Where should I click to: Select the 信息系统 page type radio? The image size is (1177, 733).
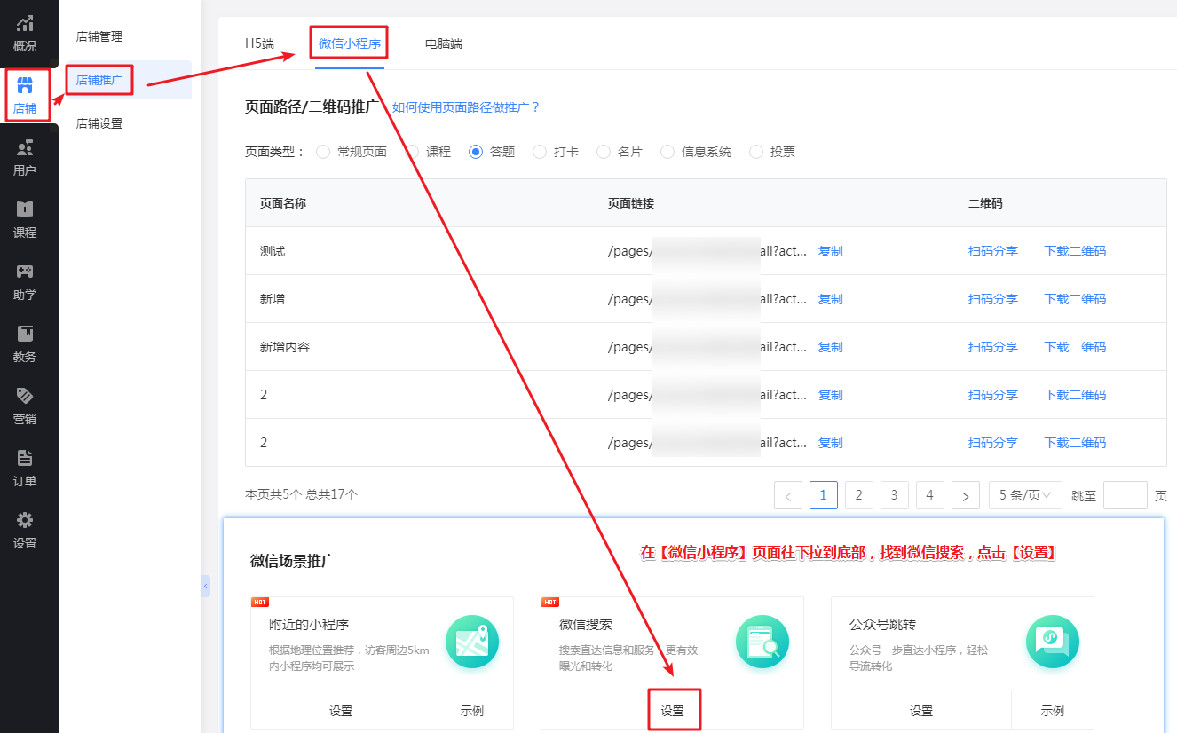click(x=667, y=152)
